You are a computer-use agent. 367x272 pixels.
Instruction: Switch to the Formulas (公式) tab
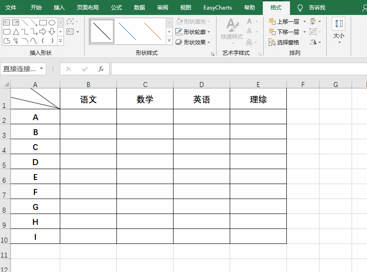tap(116, 8)
